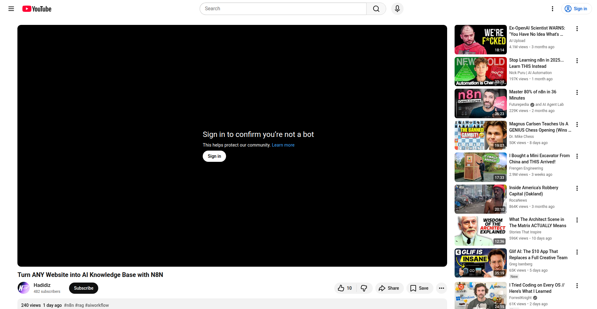This screenshot has height=309, width=597.
Task: Like the video with thumbs up
Action: (345, 288)
